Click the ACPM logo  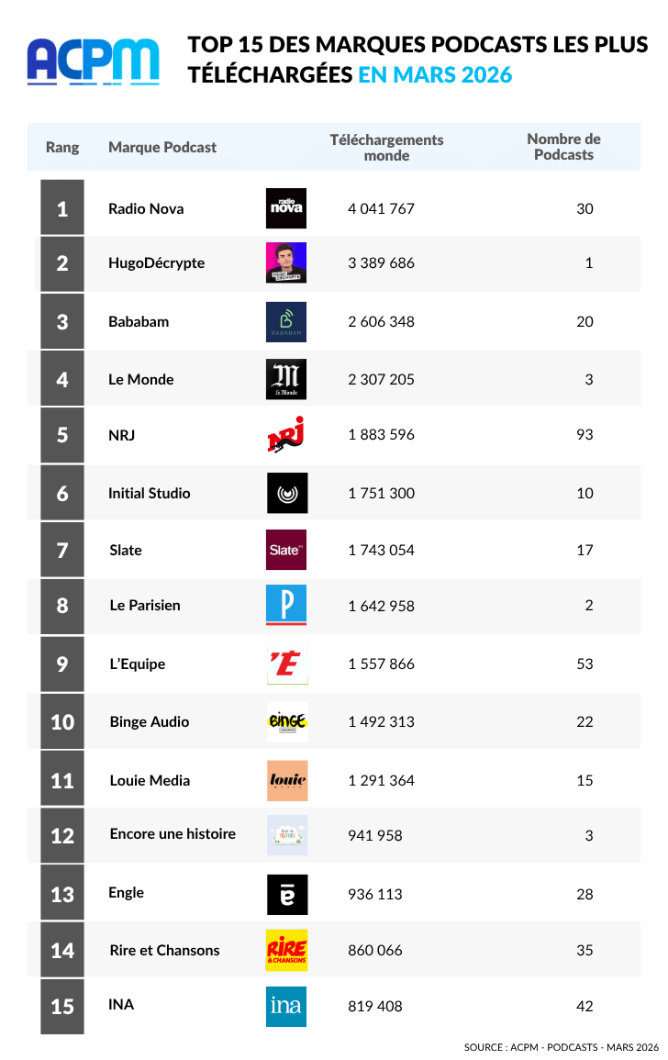pos(93,61)
